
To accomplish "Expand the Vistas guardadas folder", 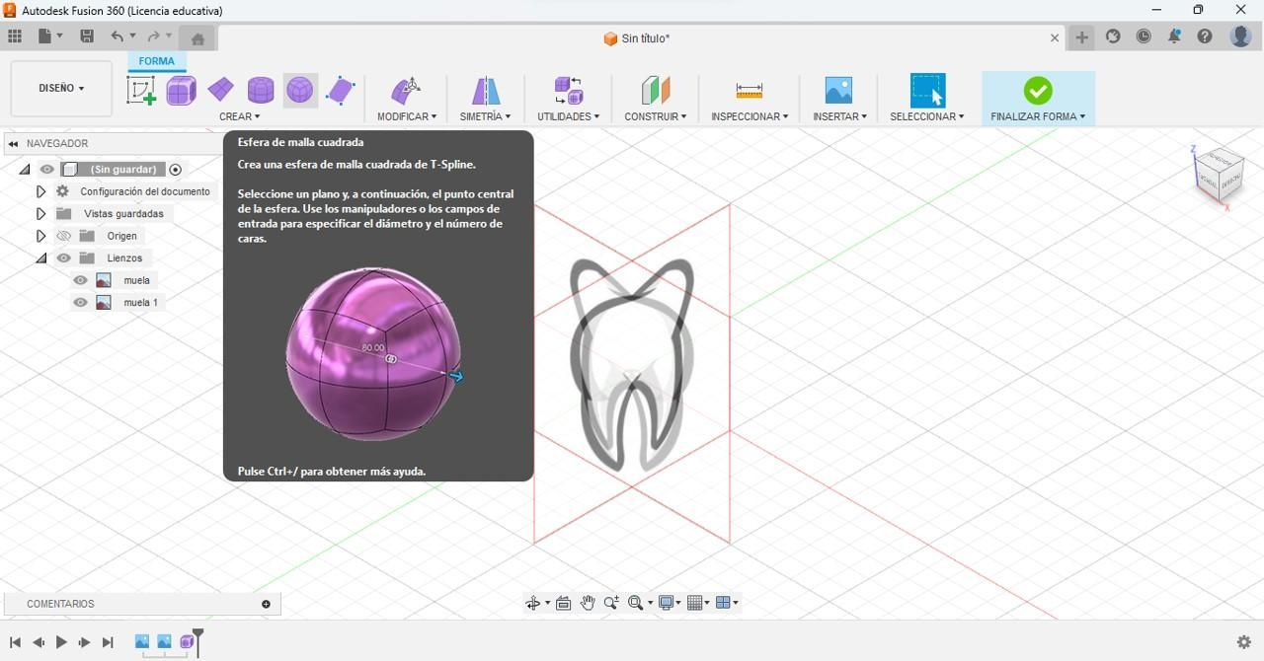I will click(40, 214).
